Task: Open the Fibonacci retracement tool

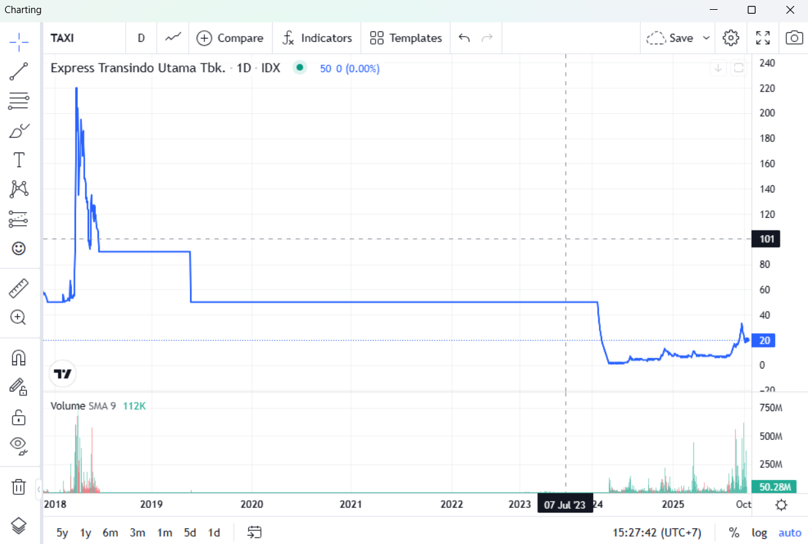Action: tap(19, 101)
